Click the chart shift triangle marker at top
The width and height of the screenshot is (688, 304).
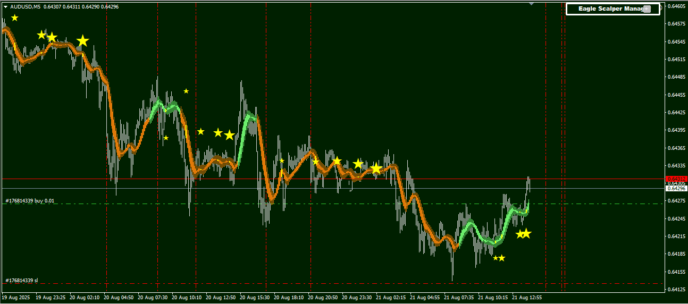[x=531, y=3]
